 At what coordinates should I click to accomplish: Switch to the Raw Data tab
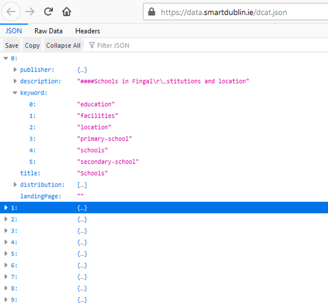[48, 31]
